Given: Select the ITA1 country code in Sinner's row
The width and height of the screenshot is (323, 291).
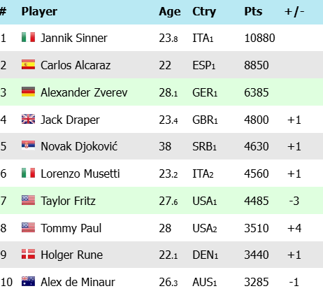Looking at the screenshot, I should [203, 38].
